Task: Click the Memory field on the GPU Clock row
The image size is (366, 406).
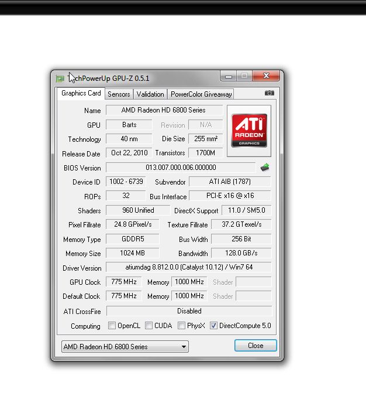Action: point(189,282)
